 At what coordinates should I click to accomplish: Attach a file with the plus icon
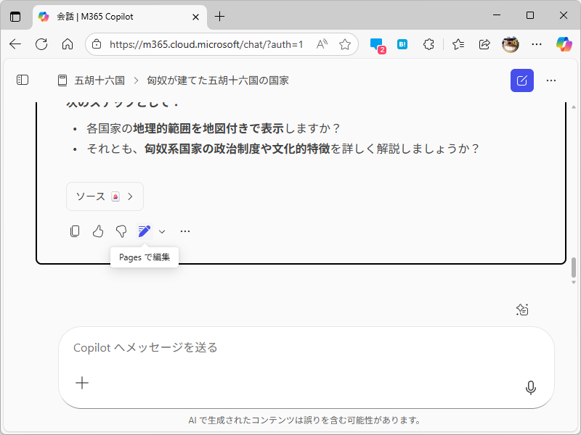pyautogui.click(x=82, y=382)
